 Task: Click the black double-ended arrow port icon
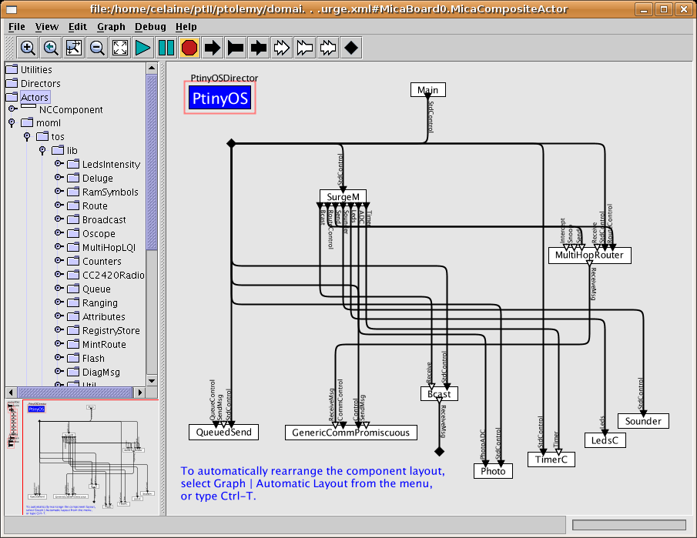[x=259, y=48]
